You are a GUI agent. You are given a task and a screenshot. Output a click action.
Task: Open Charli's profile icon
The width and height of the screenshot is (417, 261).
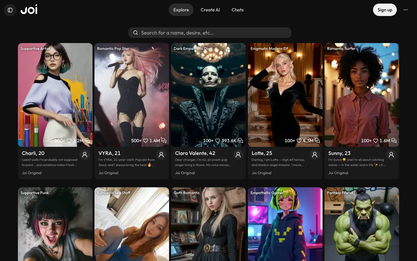pos(85,155)
